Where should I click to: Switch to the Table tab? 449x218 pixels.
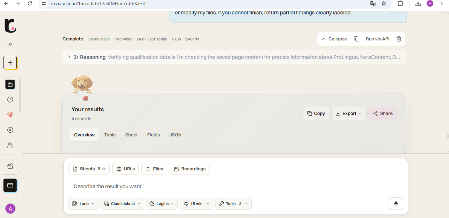coord(110,135)
